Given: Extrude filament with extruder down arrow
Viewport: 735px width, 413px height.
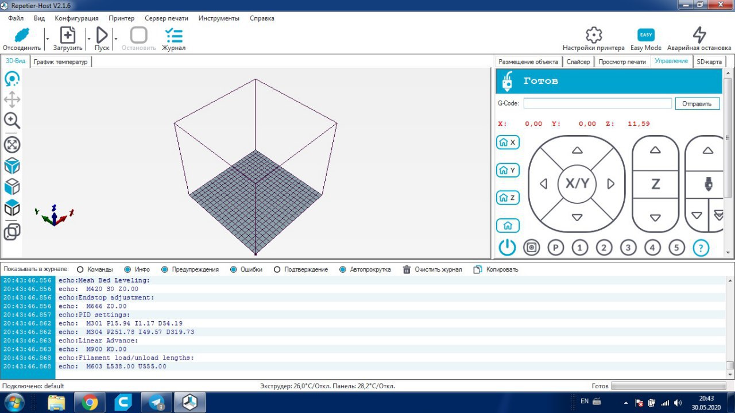Looking at the screenshot, I should coord(697,215).
